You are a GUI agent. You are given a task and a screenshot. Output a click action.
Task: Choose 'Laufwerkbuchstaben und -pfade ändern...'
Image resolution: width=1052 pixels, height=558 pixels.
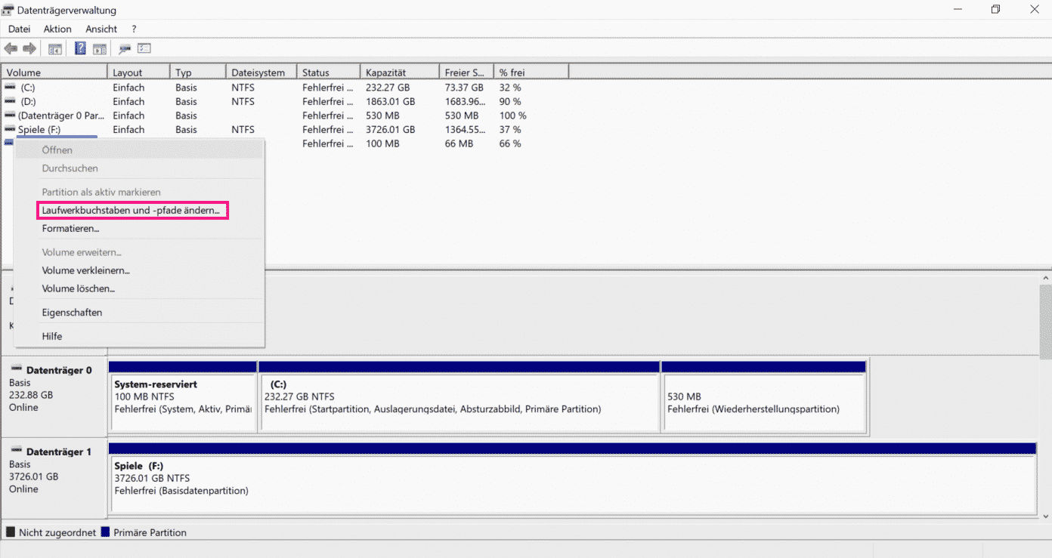131,211
